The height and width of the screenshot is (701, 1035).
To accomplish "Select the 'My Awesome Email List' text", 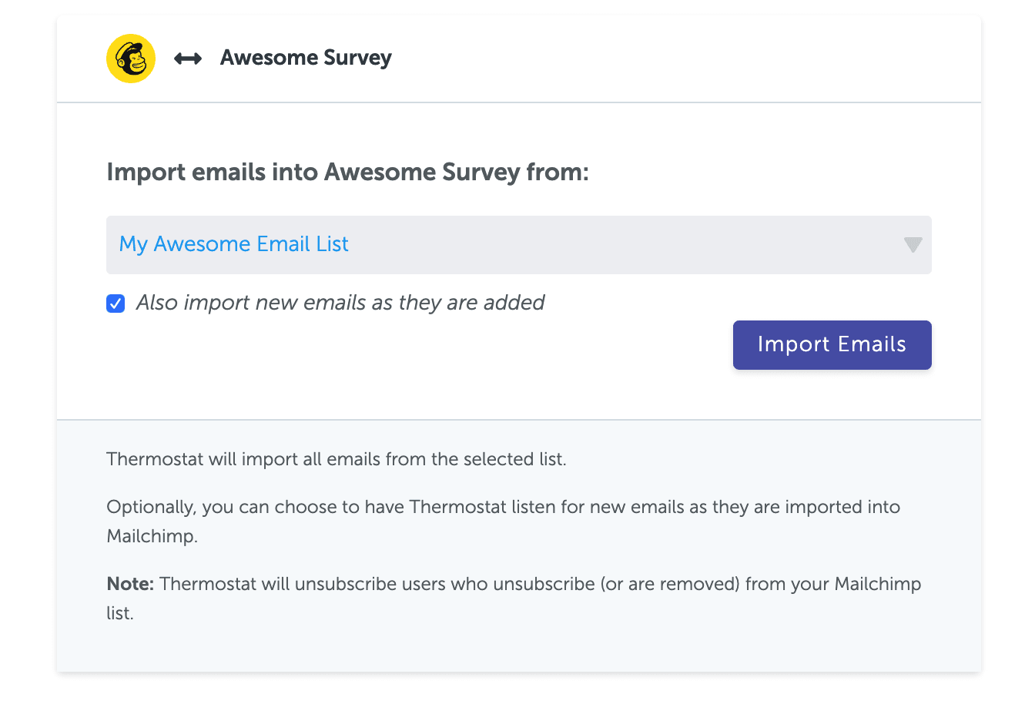I will (233, 244).
